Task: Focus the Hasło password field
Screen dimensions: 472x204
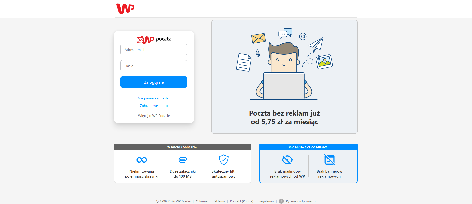Action: (154, 66)
